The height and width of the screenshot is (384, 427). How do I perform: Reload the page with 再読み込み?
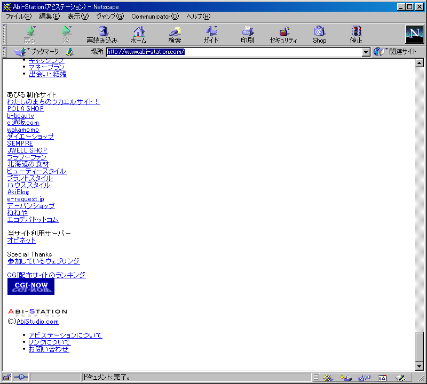tap(102, 35)
